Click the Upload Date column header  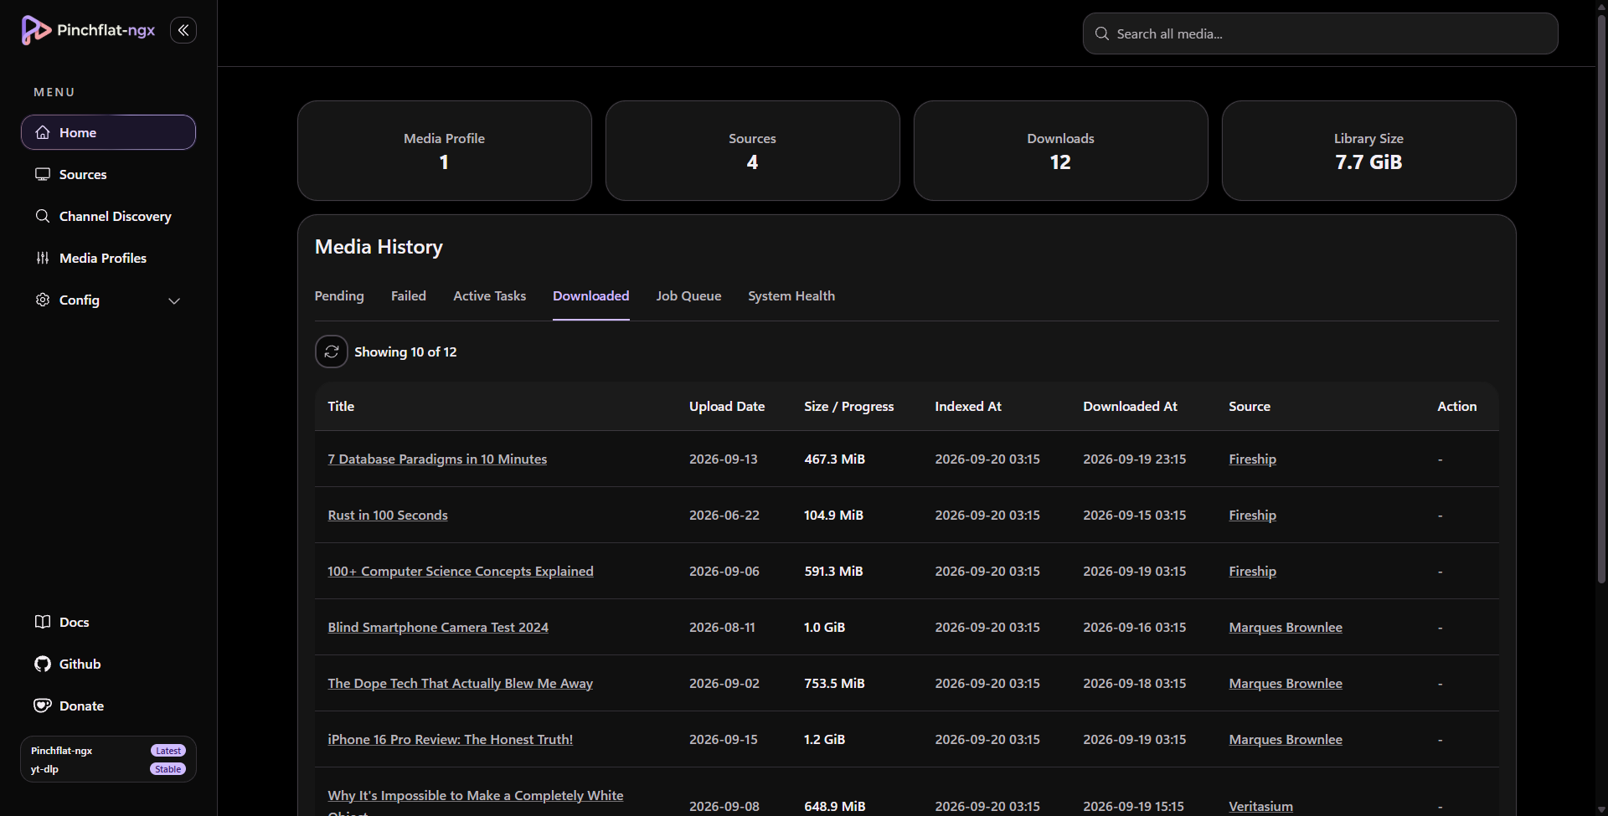coord(727,407)
